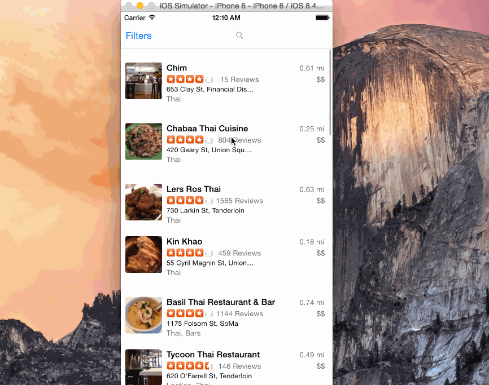Open the Chabaa Thai Cuisine photo
Image resolution: width=489 pixels, height=385 pixels.
[x=144, y=141]
